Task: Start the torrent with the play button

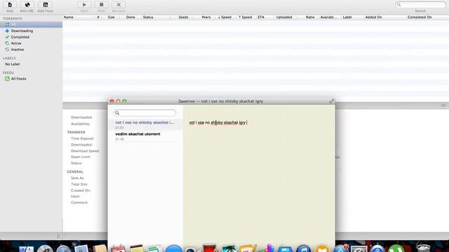Action: coord(84,5)
